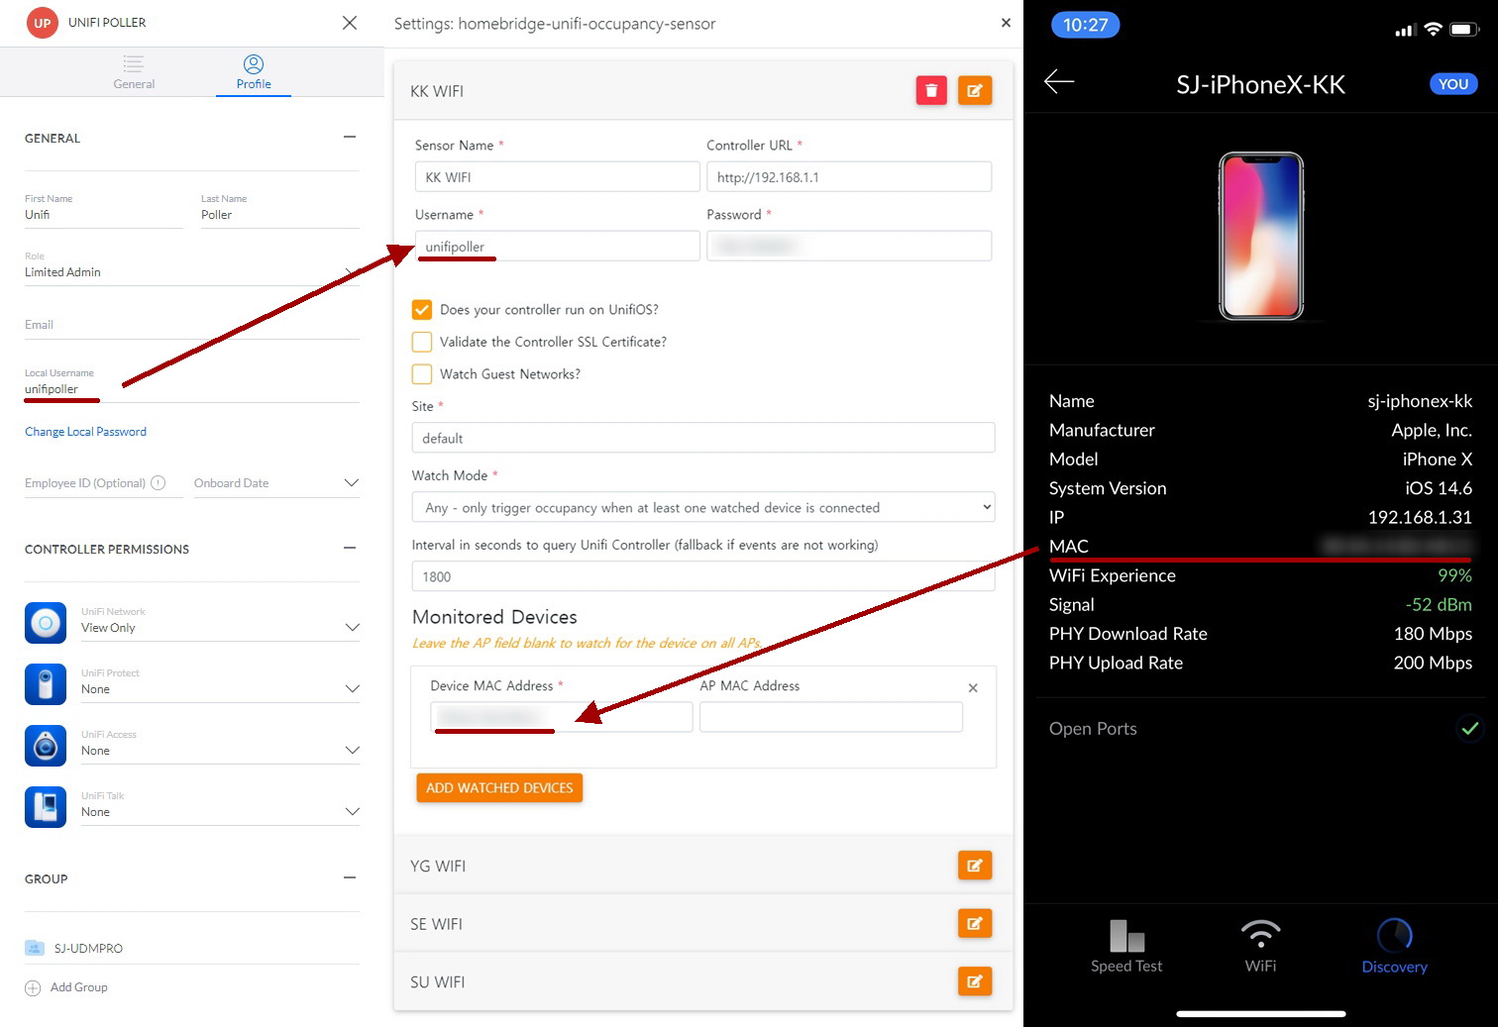Image resolution: width=1498 pixels, height=1027 pixels.
Task: Collapse the CONTROLLER PERMISSIONS section
Action: click(350, 548)
